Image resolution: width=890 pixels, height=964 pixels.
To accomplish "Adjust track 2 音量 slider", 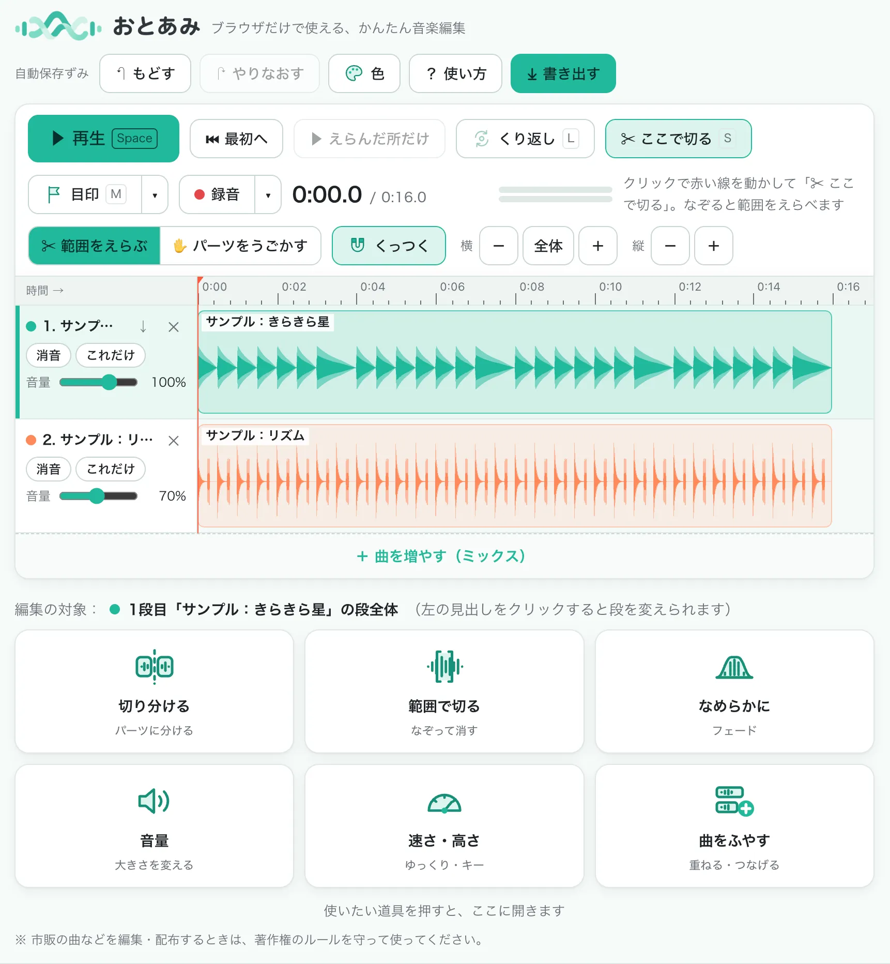I will point(98,496).
